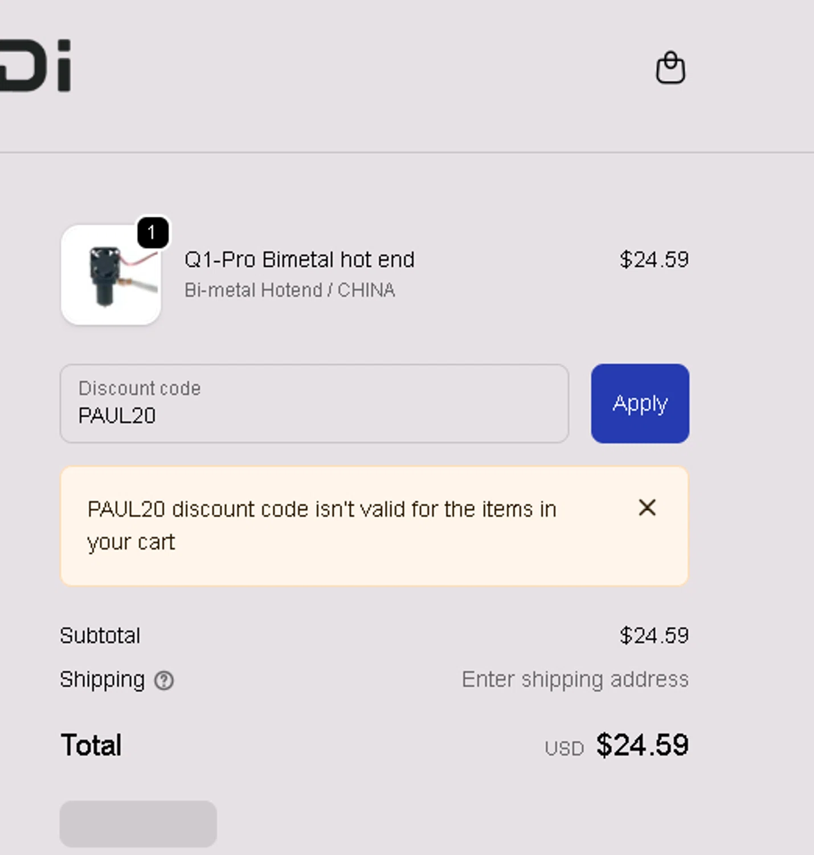Click the Subtotal label

click(100, 636)
